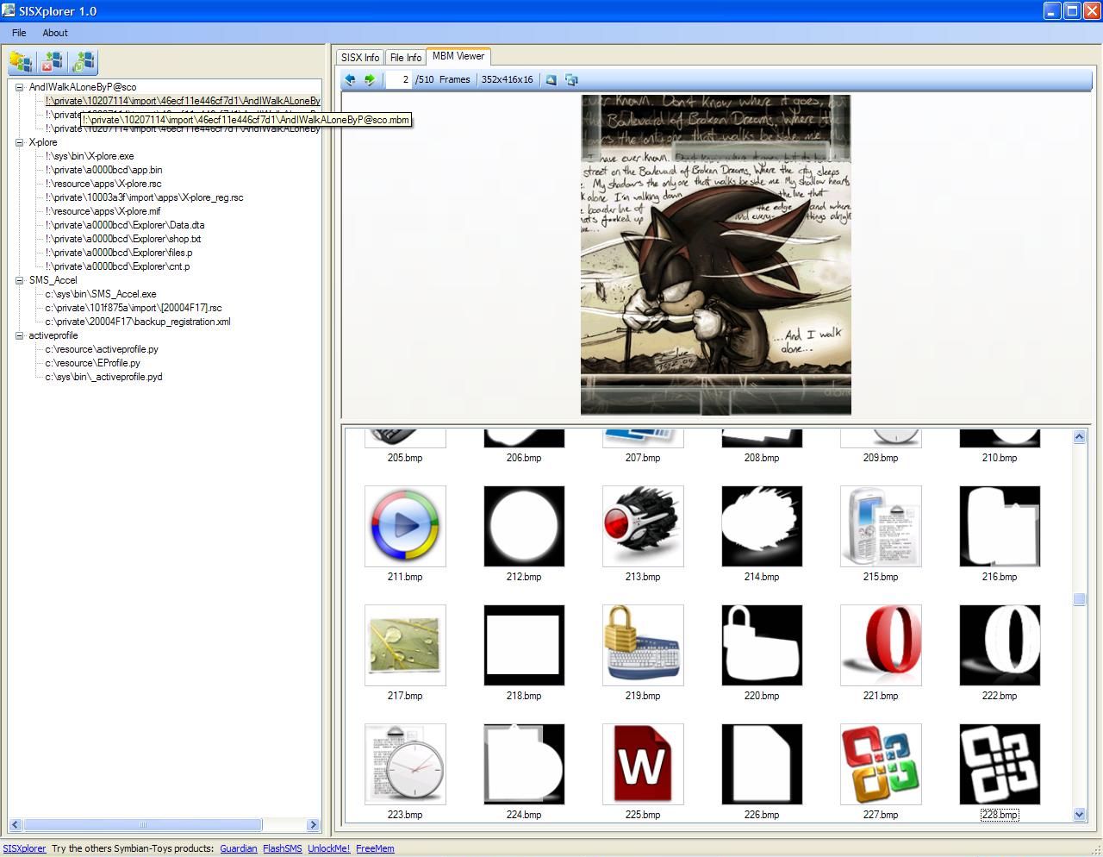The width and height of the screenshot is (1103, 857).
Task: Select thumbnail 213.bmp red button gadget
Action: pos(643,526)
